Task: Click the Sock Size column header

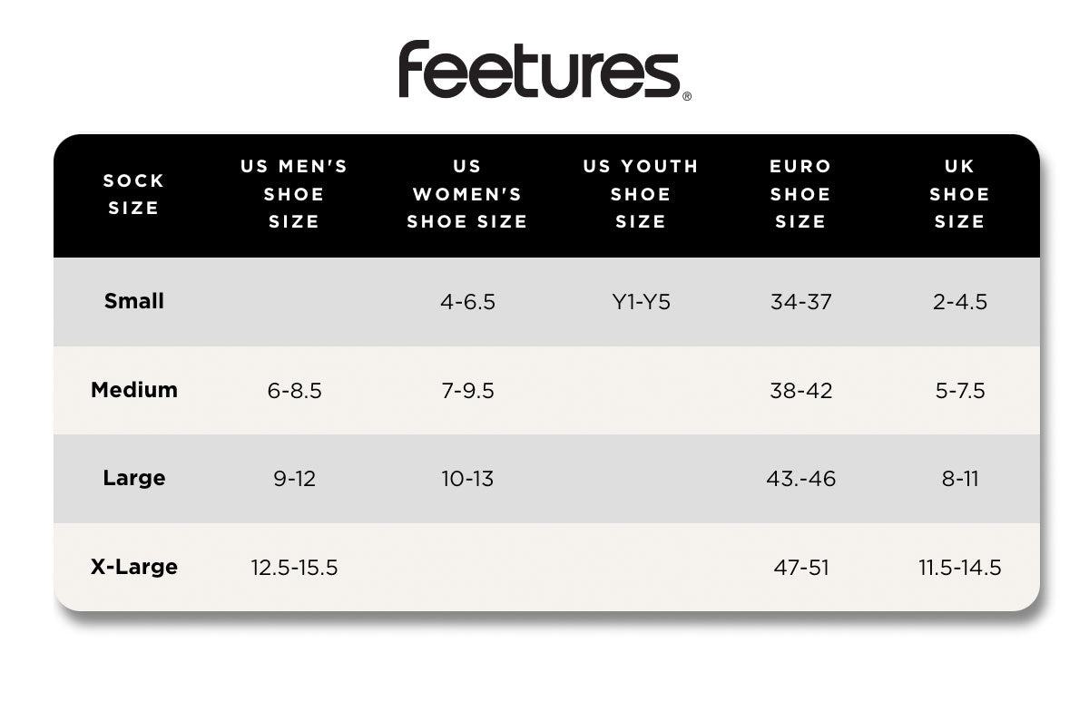Action: pos(133,194)
